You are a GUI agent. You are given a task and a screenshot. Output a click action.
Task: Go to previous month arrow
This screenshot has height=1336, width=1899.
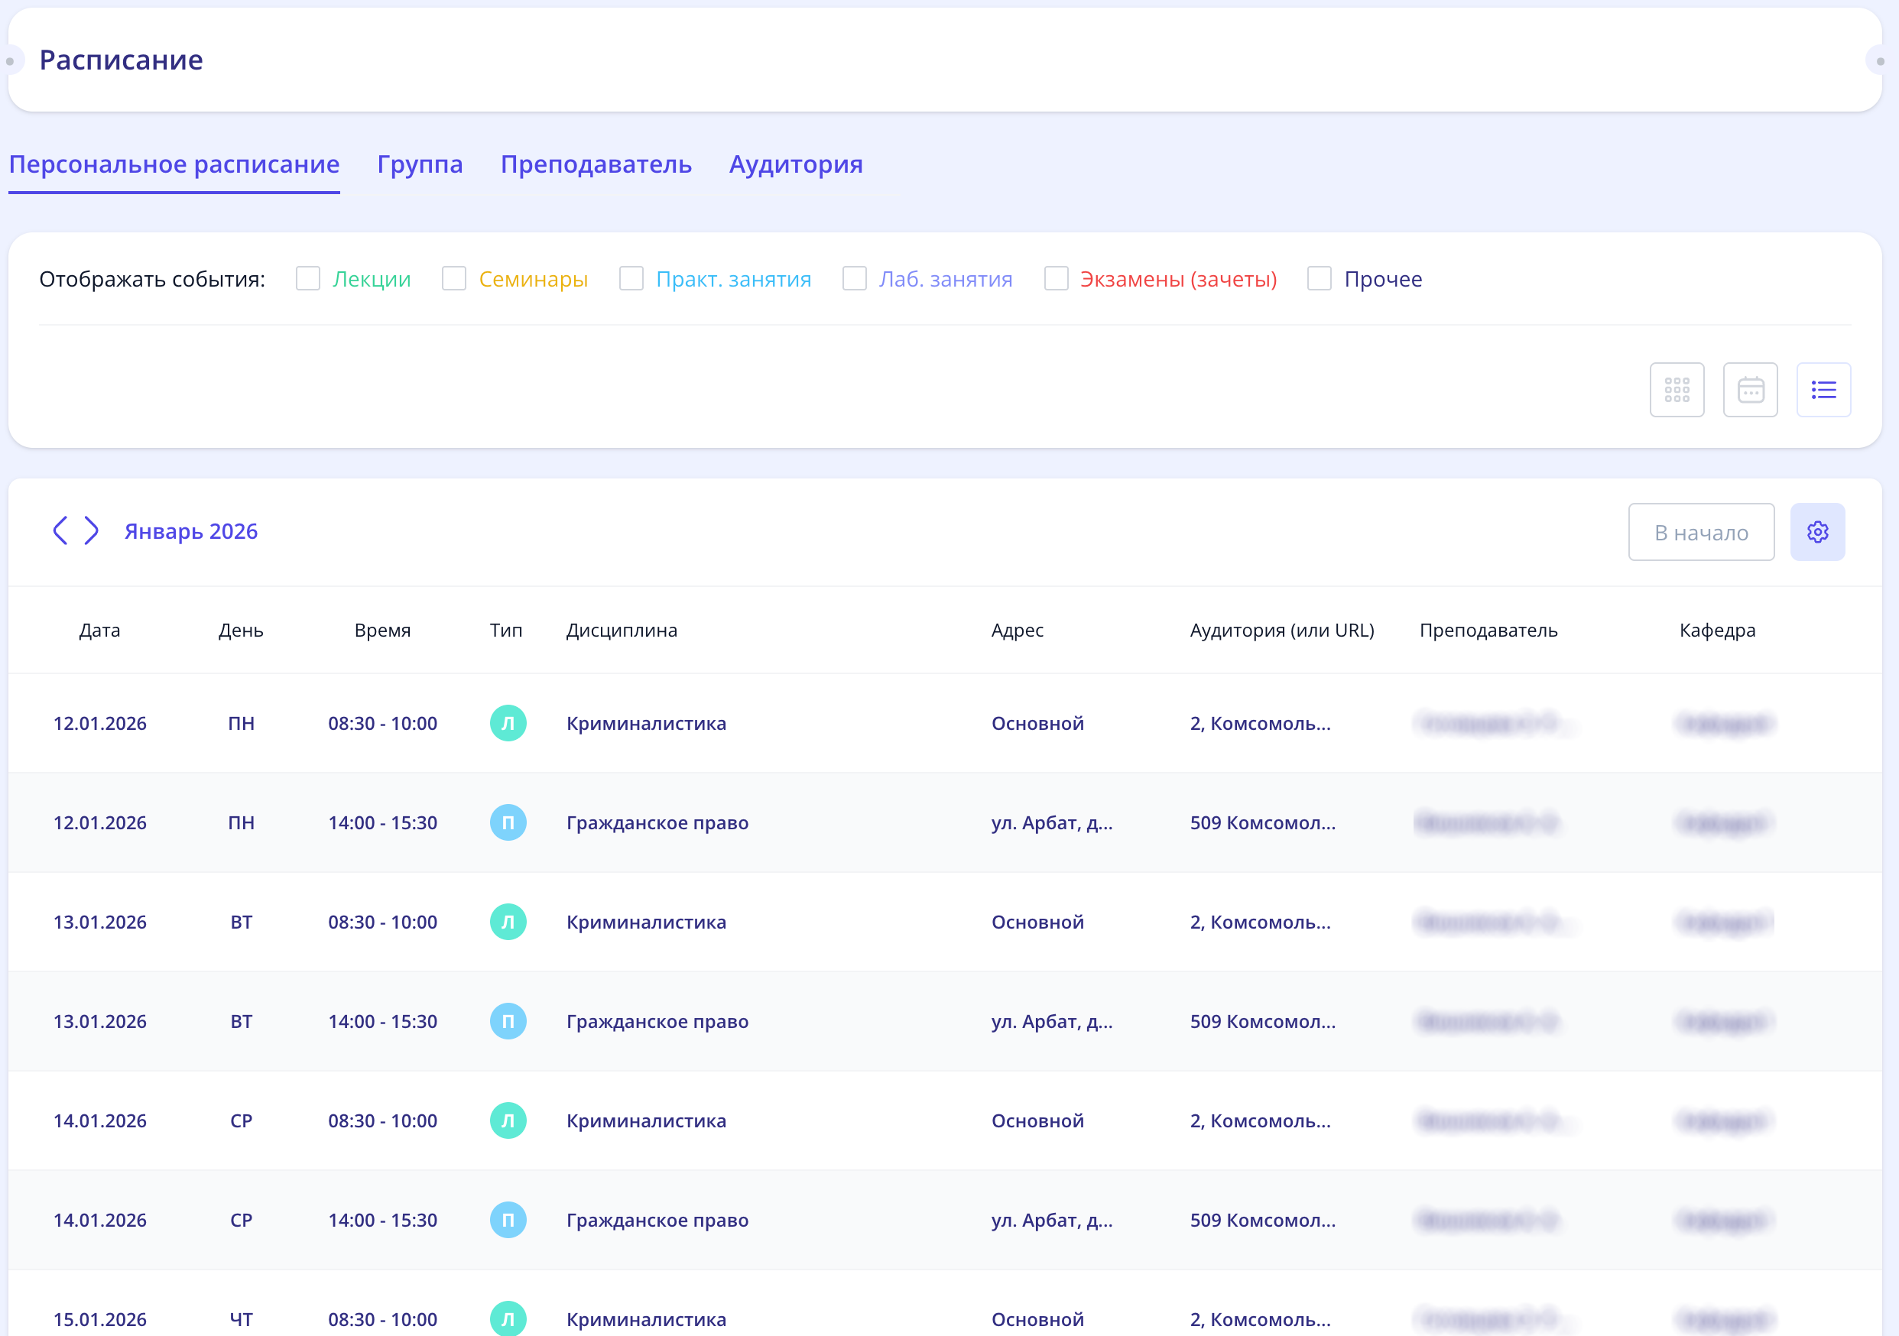click(60, 530)
